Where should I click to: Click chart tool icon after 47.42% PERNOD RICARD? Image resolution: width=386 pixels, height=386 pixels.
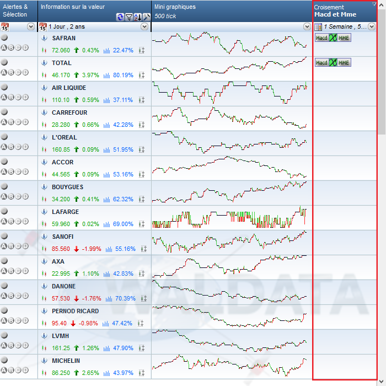point(140,323)
